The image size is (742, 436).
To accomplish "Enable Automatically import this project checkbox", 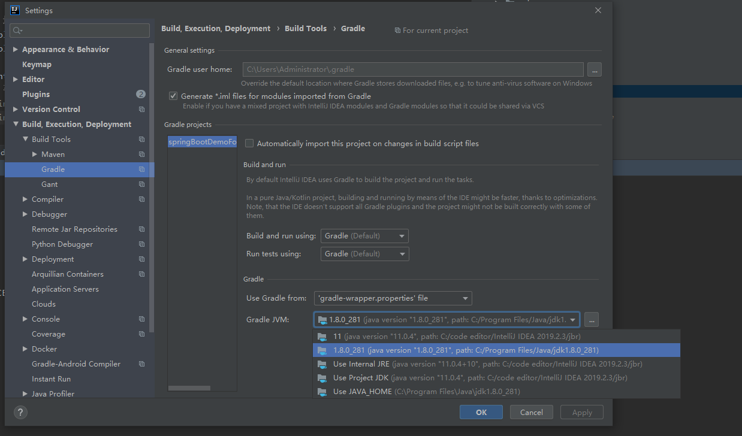I will point(249,144).
